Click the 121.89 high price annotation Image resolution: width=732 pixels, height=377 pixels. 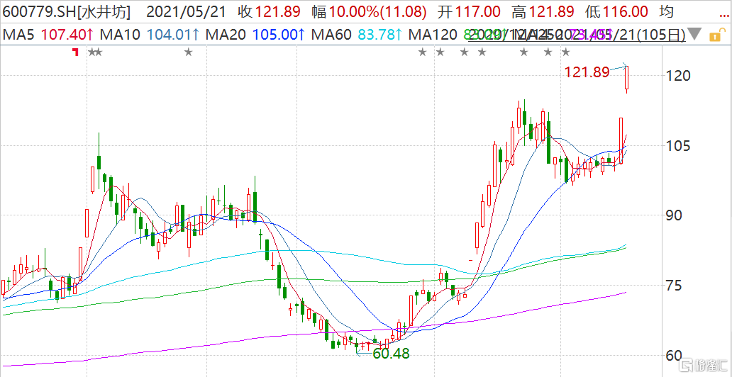coord(587,72)
